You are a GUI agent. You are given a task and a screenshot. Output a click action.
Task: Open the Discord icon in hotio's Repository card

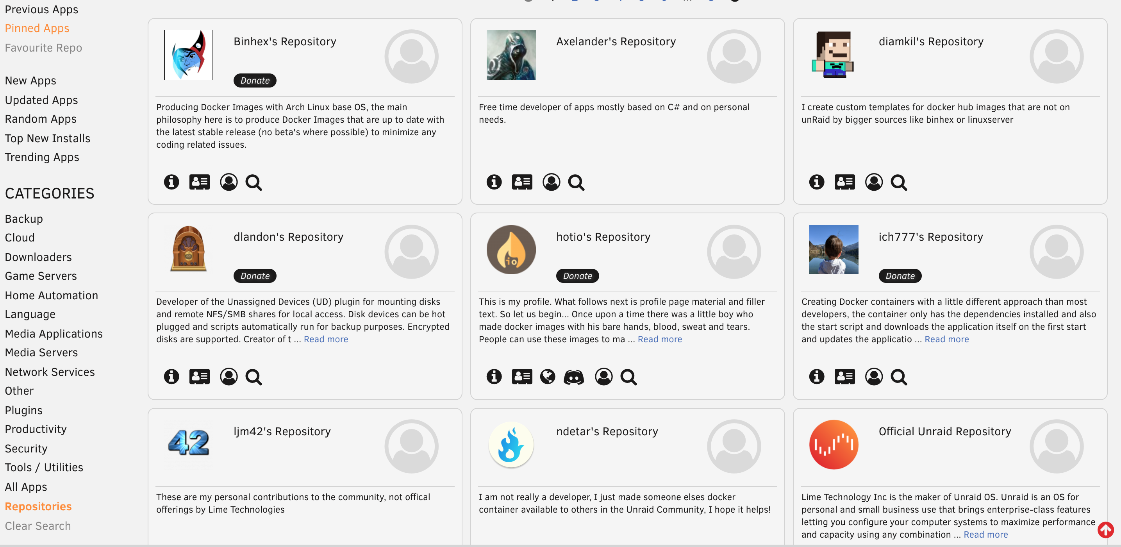click(x=573, y=377)
